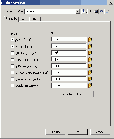
Task: Switch to the Flash tab
Action: pyautogui.click(x=23, y=19)
